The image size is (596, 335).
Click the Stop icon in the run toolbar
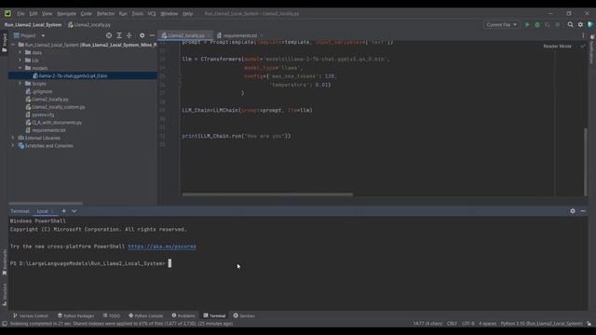[x=557, y=25]
